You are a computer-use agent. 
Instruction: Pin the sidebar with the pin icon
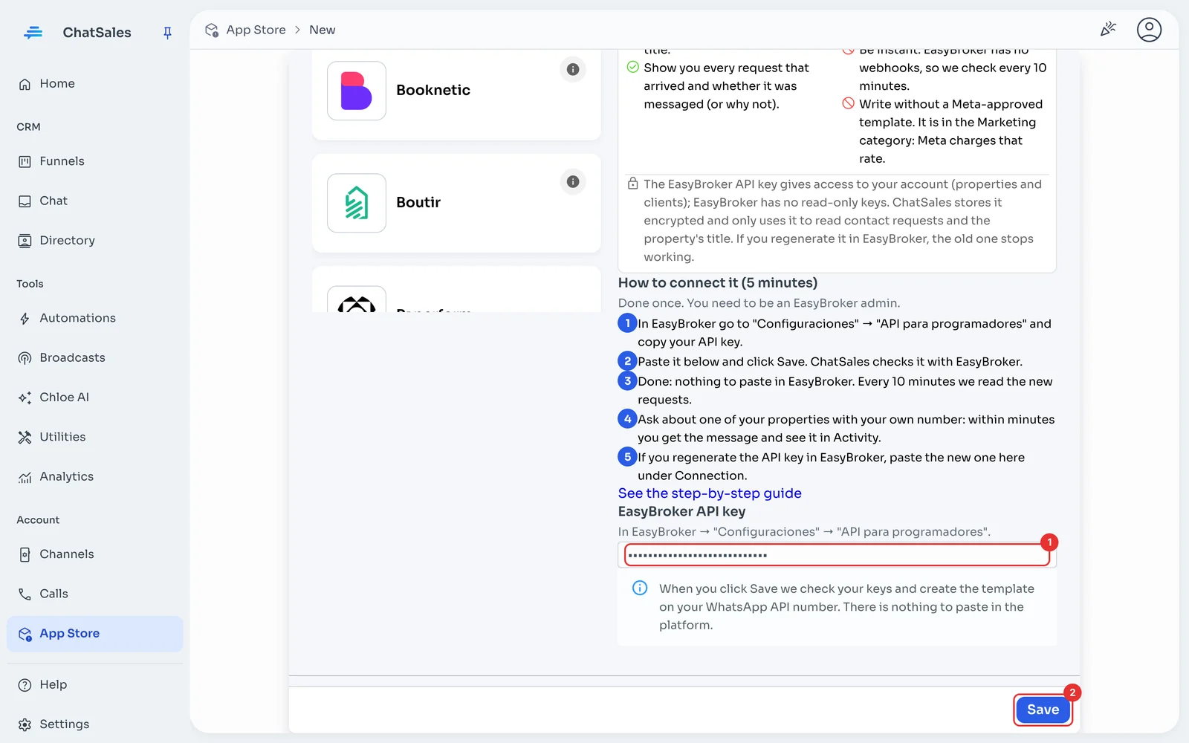(167, 33)
